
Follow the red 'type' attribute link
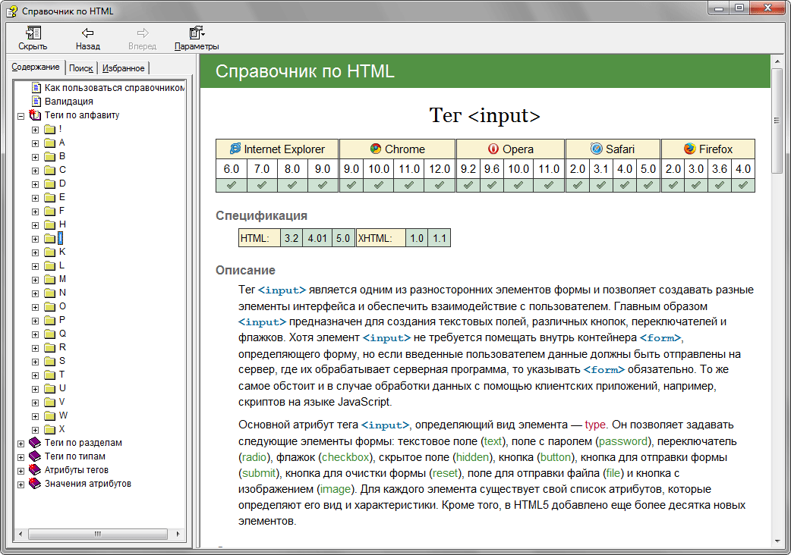coord(595,425)
